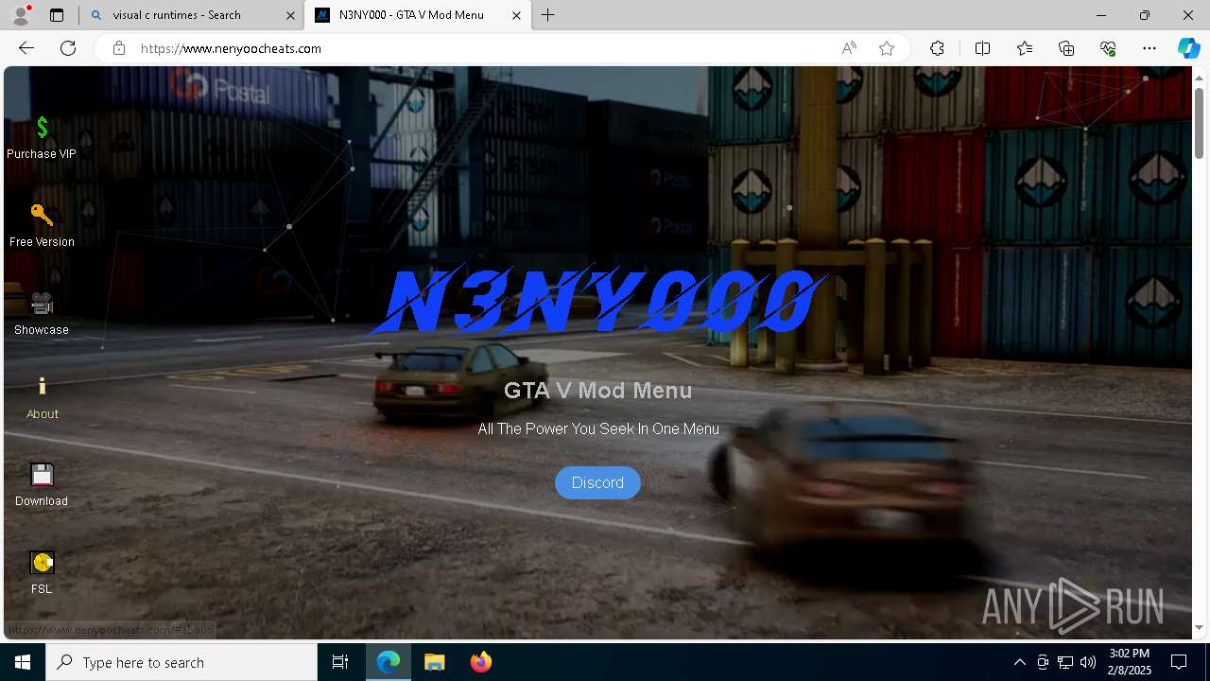The image size is (1210, 681).
Task: Click scrollbar down arrow
Action: pyautogui.click(x=1199, y=627)
